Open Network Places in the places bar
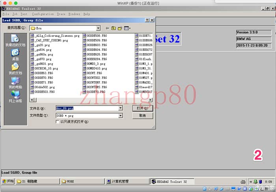 tap(16, 96)
